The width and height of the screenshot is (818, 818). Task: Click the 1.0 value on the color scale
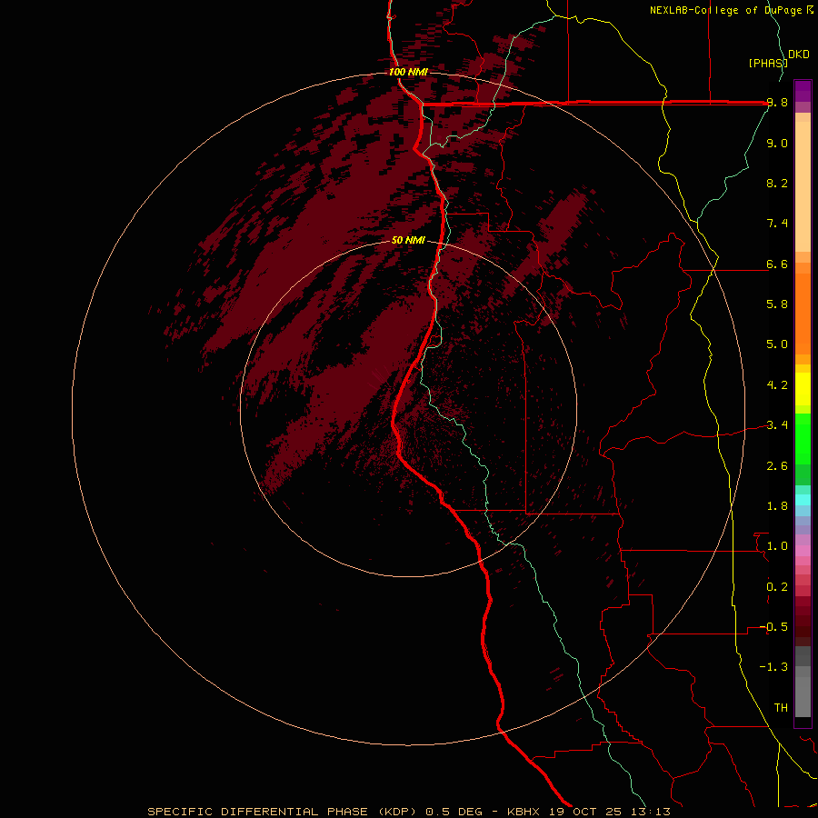click(777, 546)
